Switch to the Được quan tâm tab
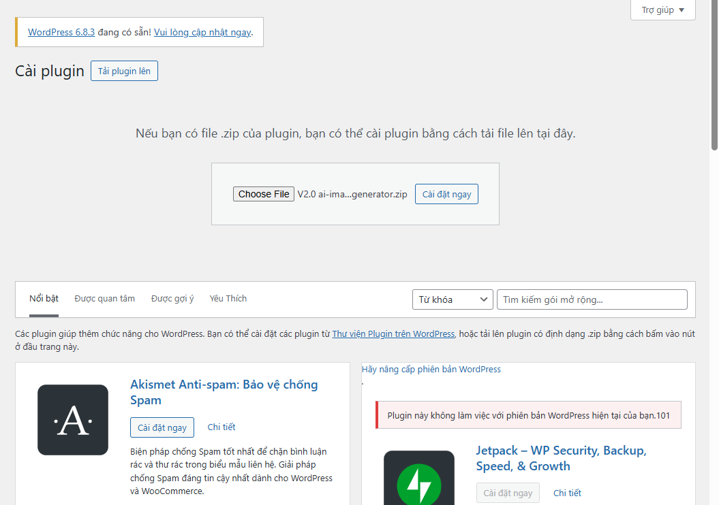This screenshot has width=719, height=505. 104,298
